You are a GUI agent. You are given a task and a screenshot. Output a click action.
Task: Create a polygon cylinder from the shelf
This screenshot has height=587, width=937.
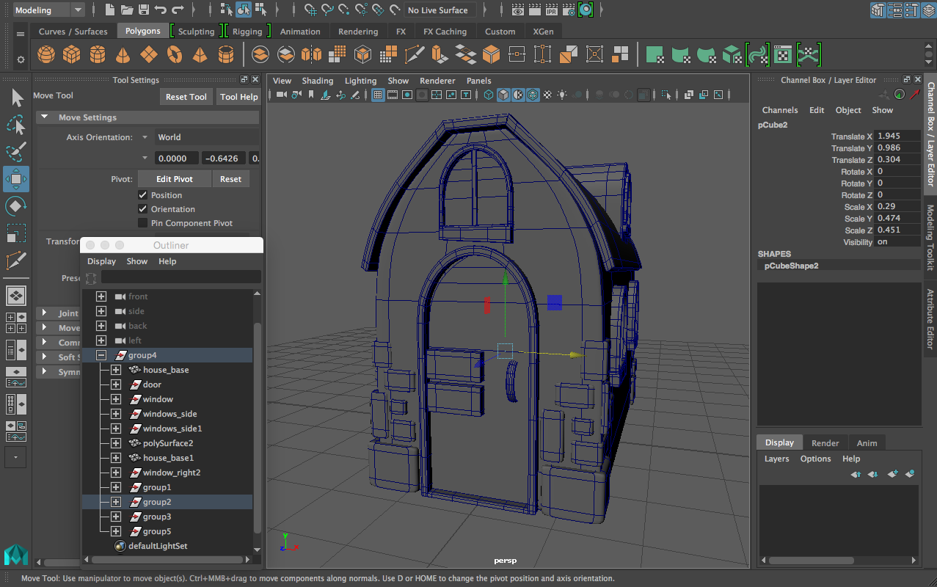tap(98, 55)
